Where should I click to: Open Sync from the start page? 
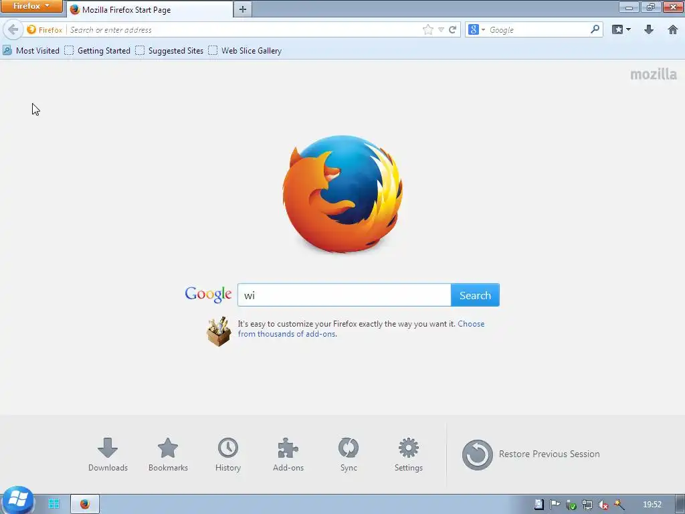(349, 454)
